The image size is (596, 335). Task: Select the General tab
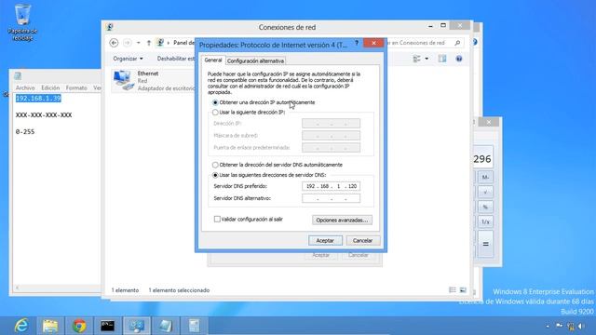click(213, 60)
